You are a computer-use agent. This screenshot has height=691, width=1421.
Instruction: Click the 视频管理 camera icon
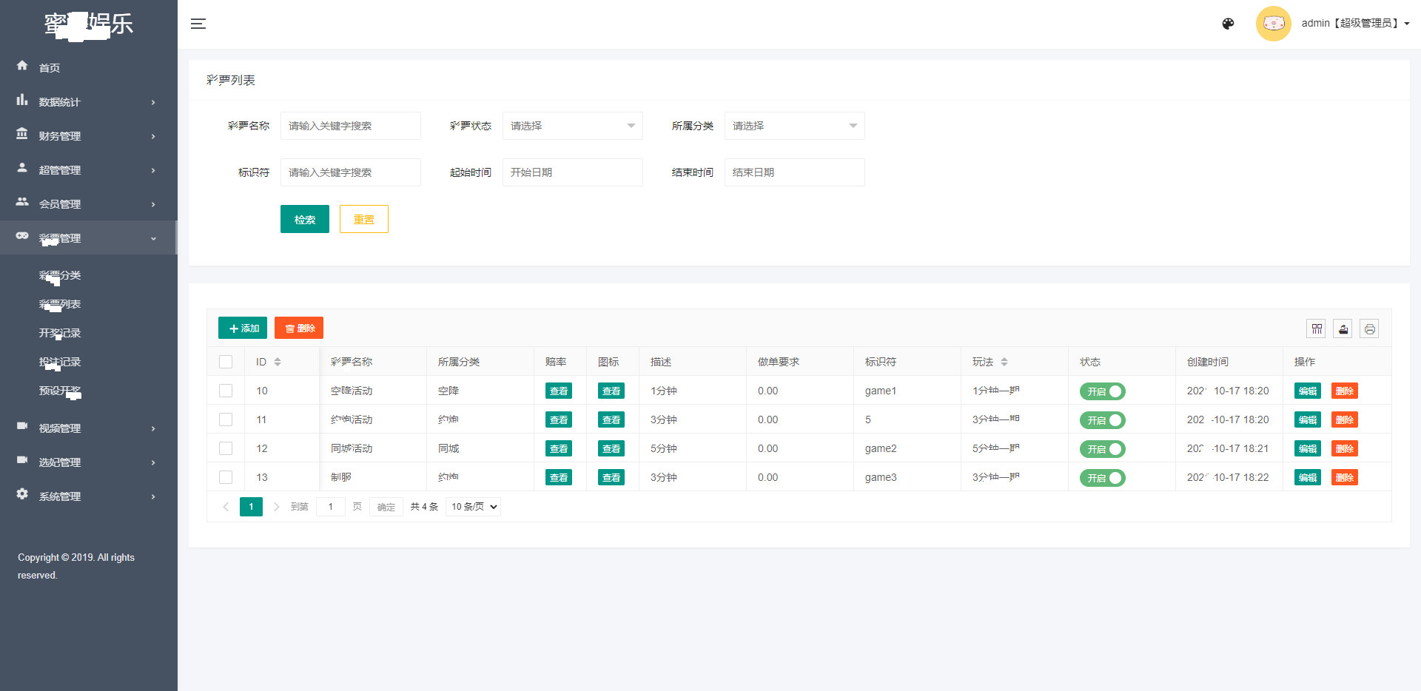point(22,426)
